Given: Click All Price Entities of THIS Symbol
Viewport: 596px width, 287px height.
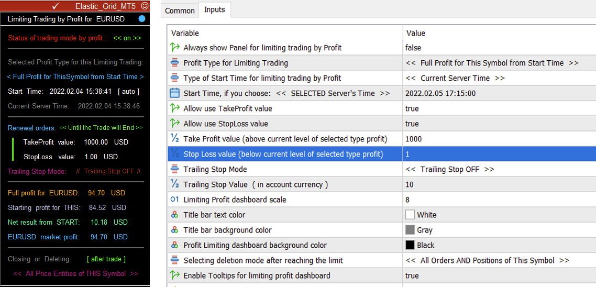Looking at the screenshot, I should pos(75,274).
